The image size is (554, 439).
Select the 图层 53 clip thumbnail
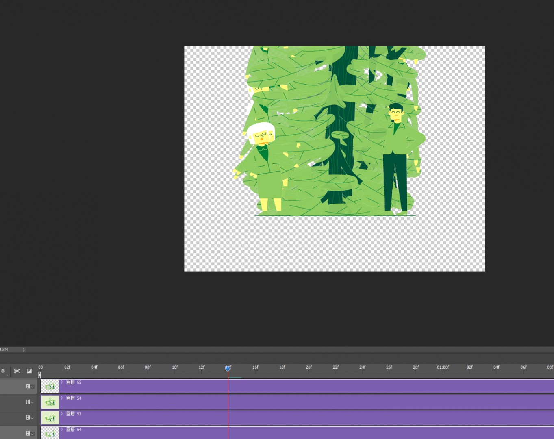(x=50, y=418)
